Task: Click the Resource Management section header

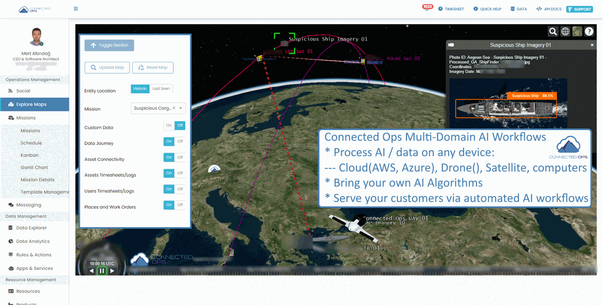Action: pyautogui.click(x=31, y=280)
